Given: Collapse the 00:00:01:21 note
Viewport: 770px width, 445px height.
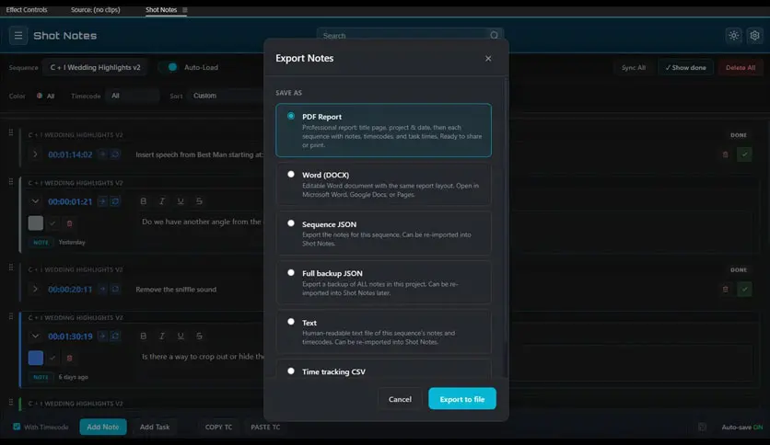Looking at the screenshot, I should click(35, 201).
